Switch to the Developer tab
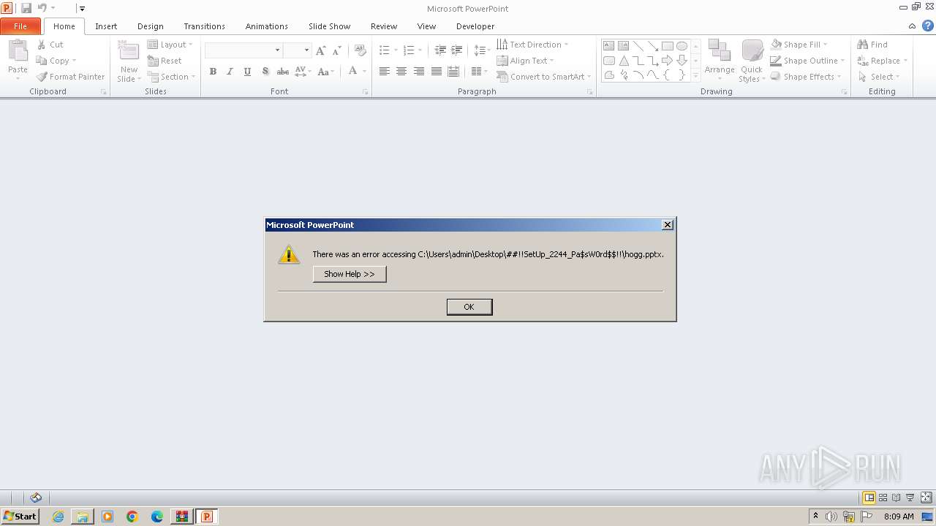936x526 pixels. (x=475, y=26)
